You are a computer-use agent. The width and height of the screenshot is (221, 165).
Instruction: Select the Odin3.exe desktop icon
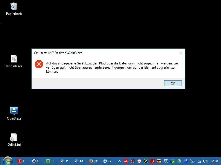[x=14, y=113]
